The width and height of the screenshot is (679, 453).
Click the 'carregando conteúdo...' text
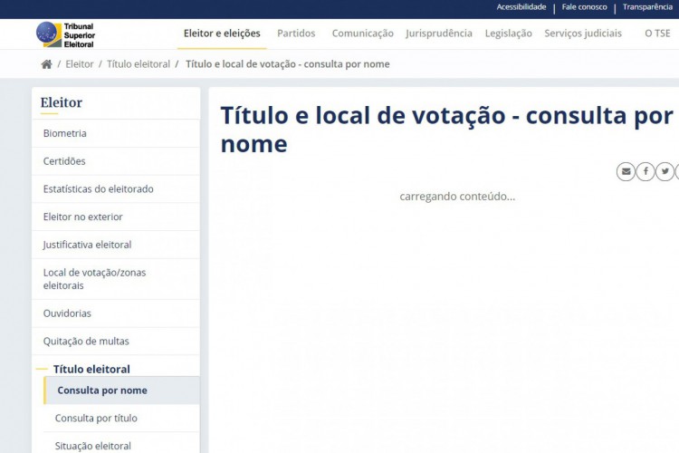[457, 197]
